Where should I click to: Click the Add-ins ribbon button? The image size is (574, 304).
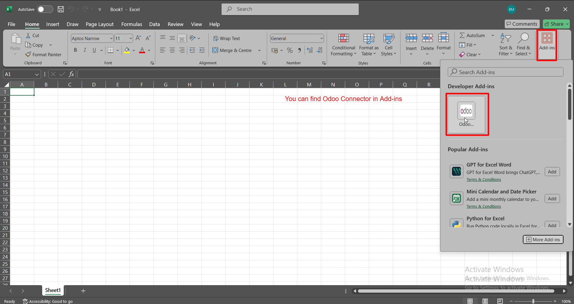547,42
